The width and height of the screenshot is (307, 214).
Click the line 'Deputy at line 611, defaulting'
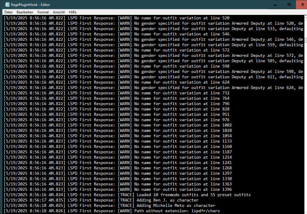[x=153, y=77]
